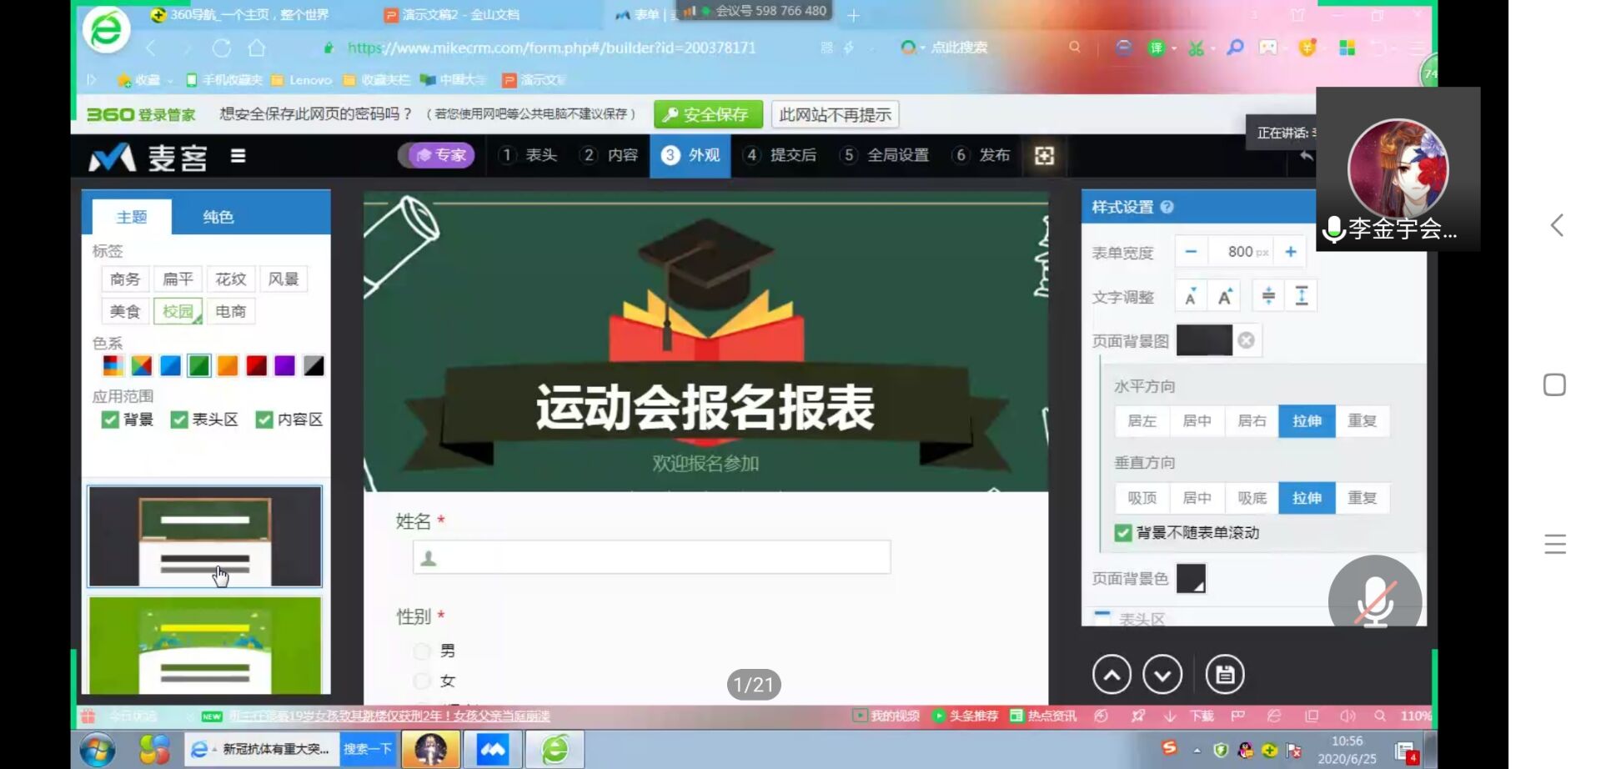
Task: Switch to the 纯色 tab
Action: pyautogui.click(x=218, y=217)
